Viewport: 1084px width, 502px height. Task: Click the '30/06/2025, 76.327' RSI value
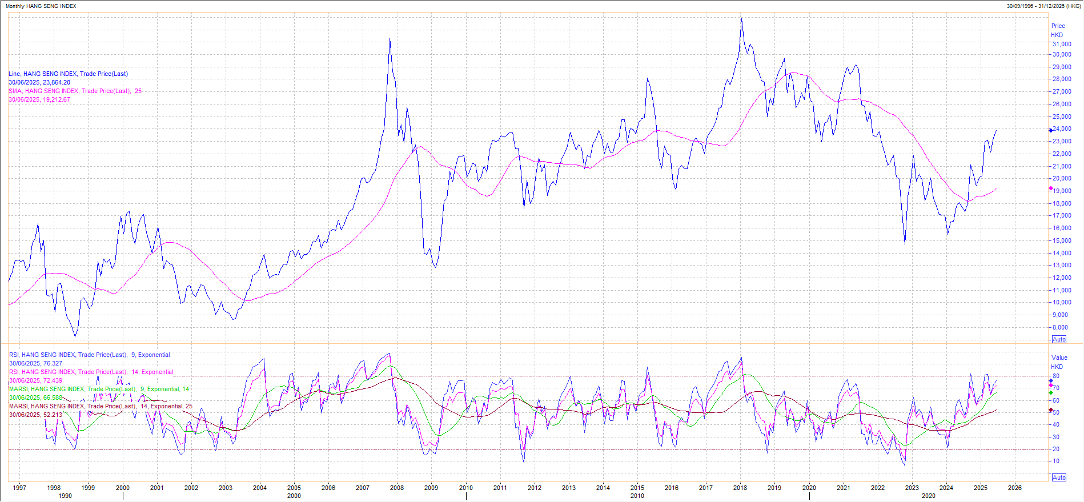point(35,363)
